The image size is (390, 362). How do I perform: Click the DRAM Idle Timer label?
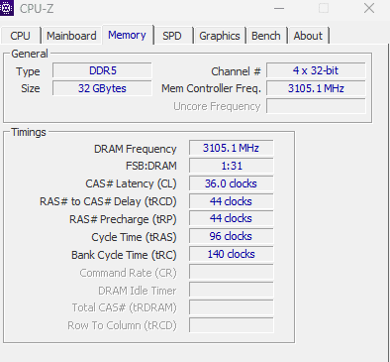pos(138,291)
